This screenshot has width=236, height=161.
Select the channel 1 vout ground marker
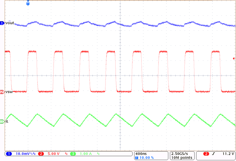(2, 23)
